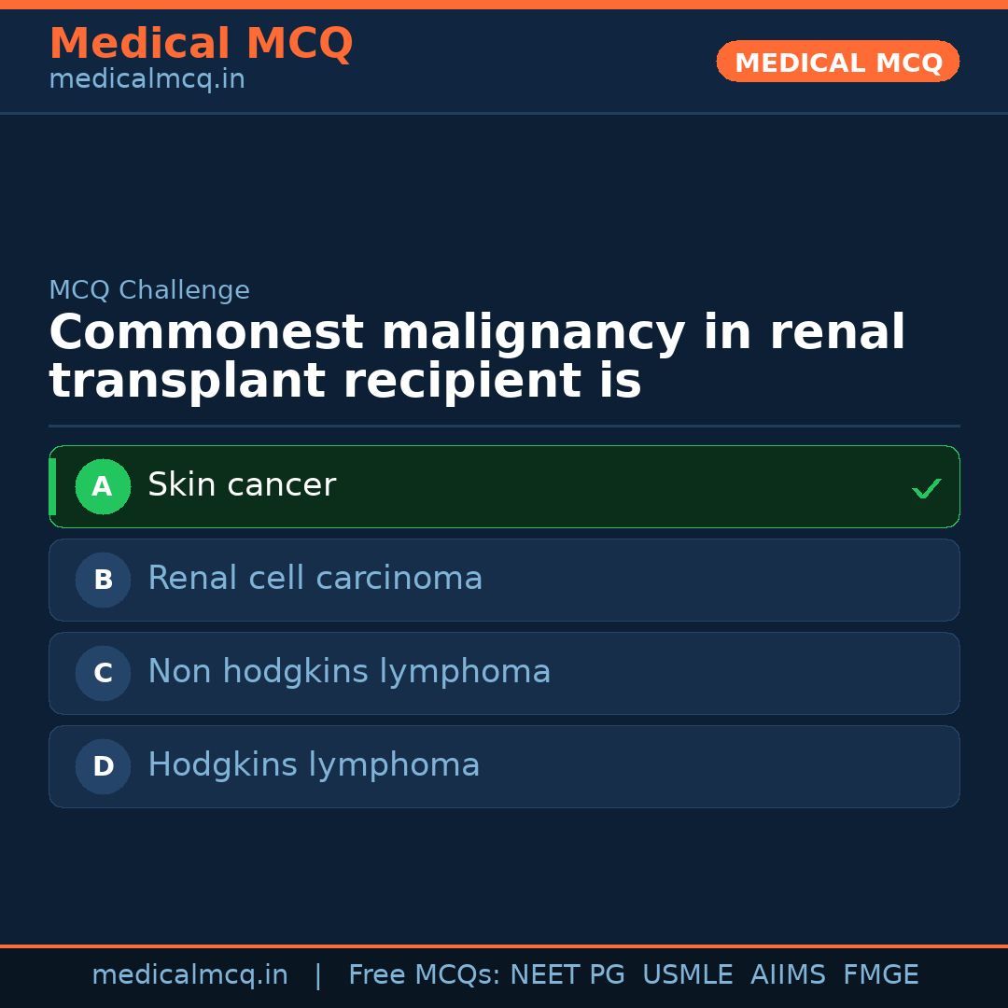Viewport: 1008px width, 1008px height.
Task: Select Hodgkins lymphoma as the answer
Action: tap(504, 766)
